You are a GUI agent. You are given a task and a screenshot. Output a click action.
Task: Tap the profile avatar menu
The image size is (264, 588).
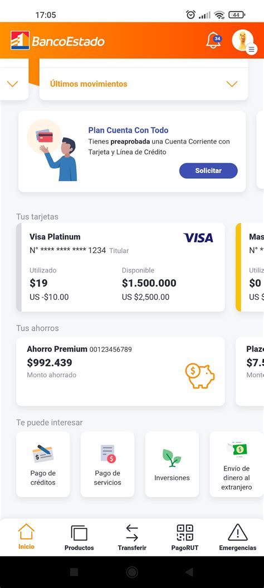[243, 41]
